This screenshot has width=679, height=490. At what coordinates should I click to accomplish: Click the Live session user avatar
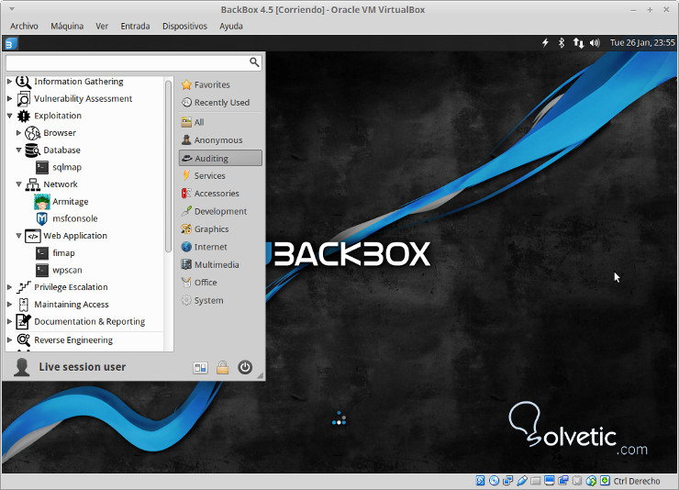[22, 367]
